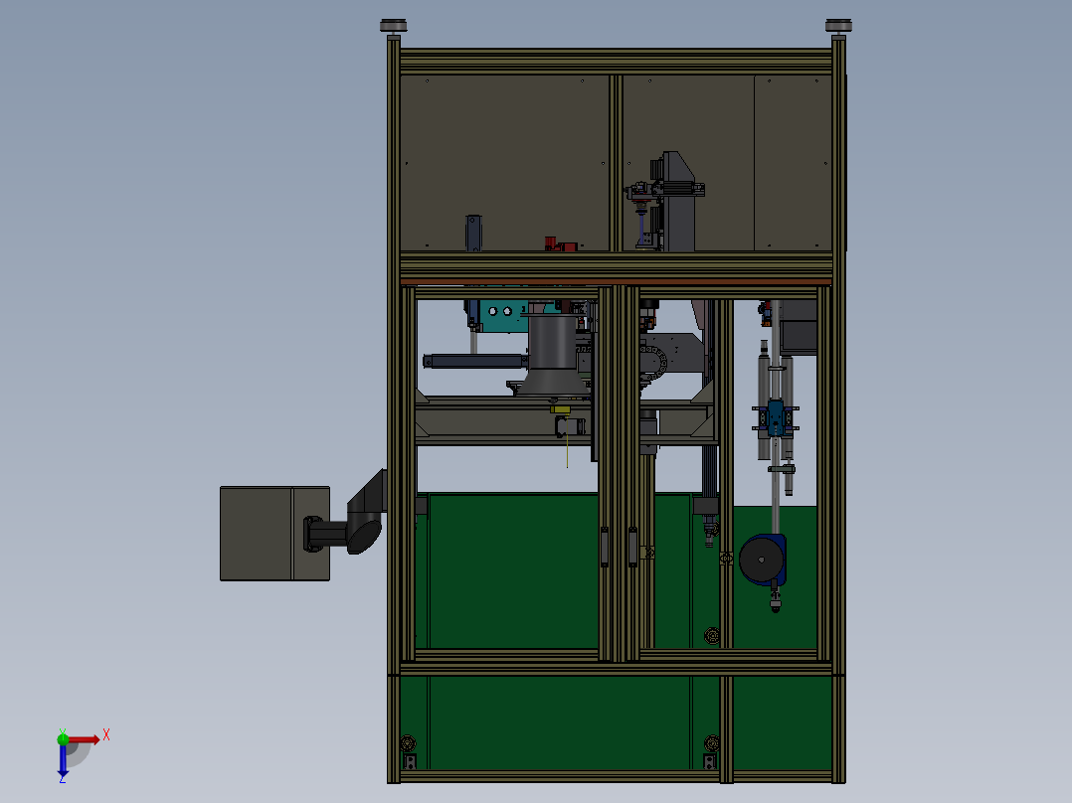The height and width of the screenshot is (803, 1072).
Task: Select the orange strip below the upper shelf
Action: click(616, 281)
